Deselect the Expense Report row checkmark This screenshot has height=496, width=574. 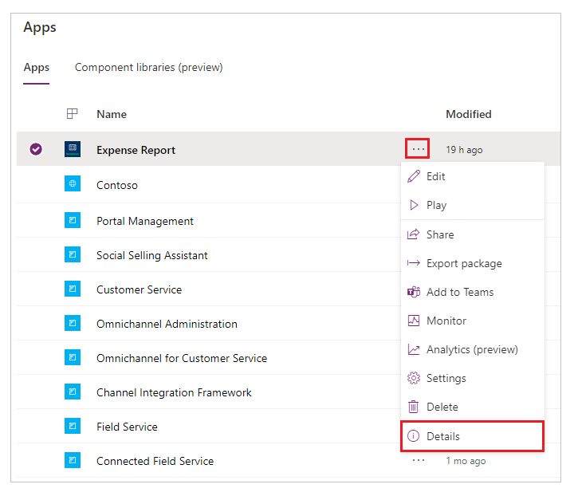tap(36, 149)
